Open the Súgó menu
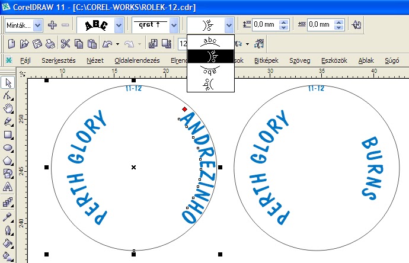Viewport: 409px width, 263px height. pyautogui.click(x=392, y=60)
